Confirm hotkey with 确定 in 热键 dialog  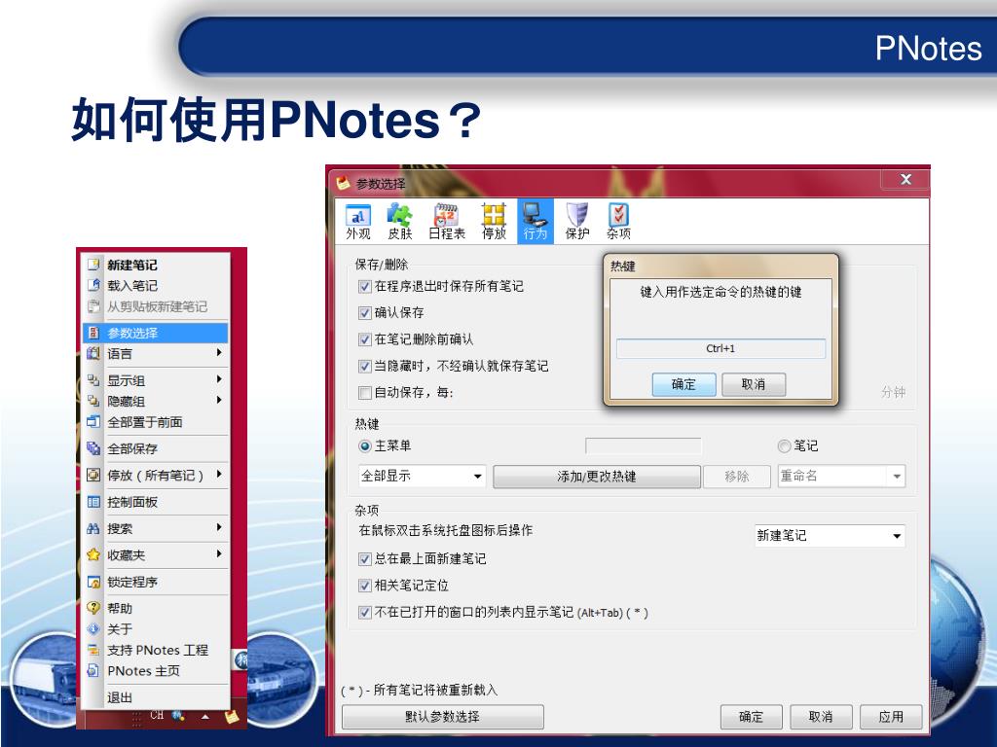684,384
